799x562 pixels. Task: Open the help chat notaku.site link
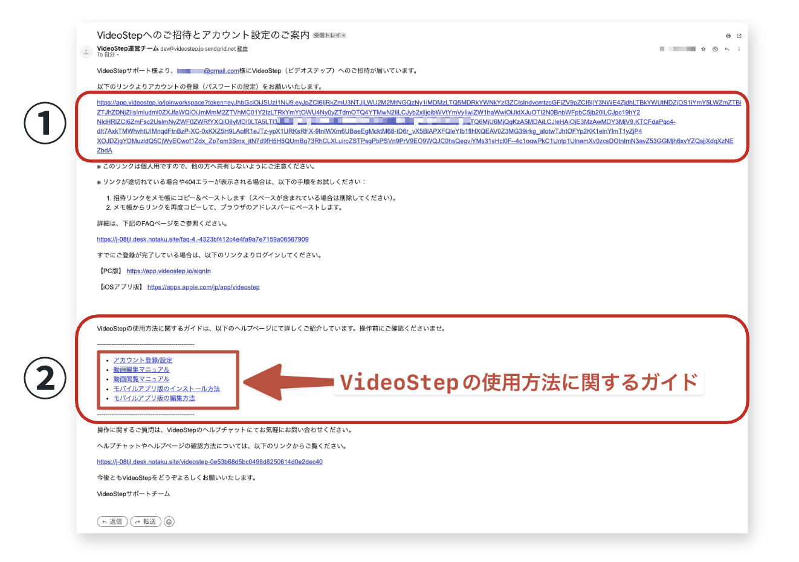pyautogui.click(x=210, y=462)
